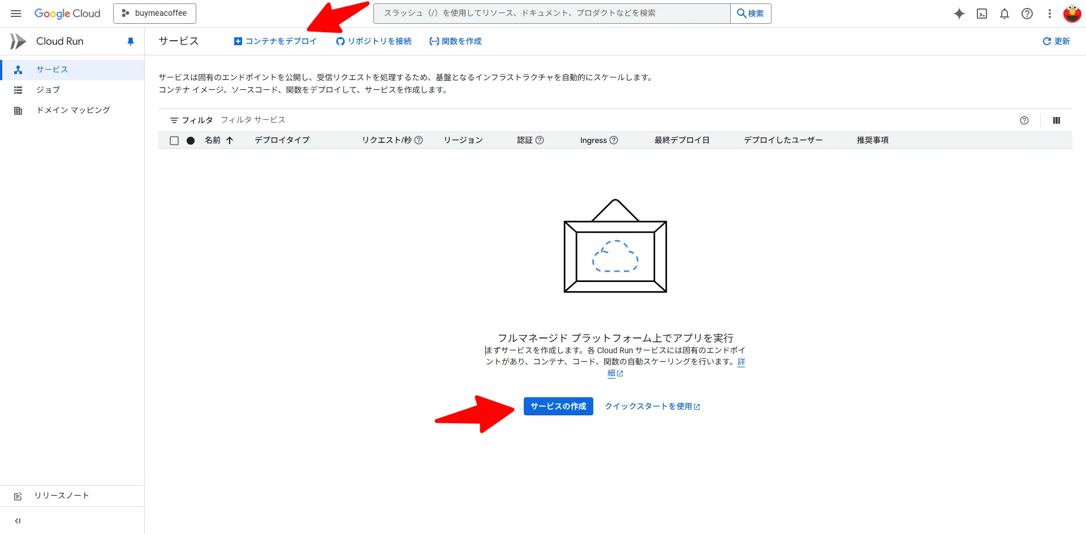
Task: Click the フィルタ filter icon
Action: click(x=174, y=120)
